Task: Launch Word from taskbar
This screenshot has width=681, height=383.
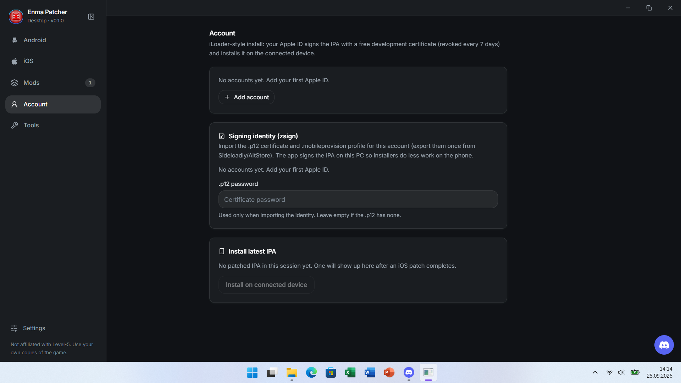Action: [x=370, y=372]
